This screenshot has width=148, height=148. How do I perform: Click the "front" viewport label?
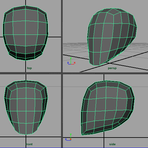coord(29,144)
